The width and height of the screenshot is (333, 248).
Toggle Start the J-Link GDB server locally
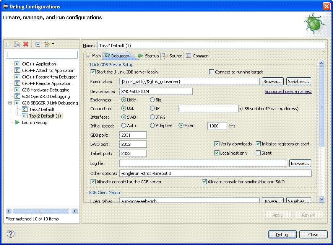point(93,72)
